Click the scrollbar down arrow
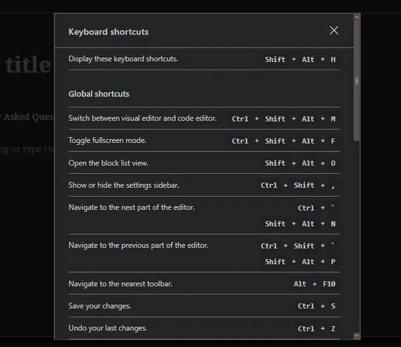Viewport: 401px width, 347px height. pyautogui.click(x=357, y=335)
